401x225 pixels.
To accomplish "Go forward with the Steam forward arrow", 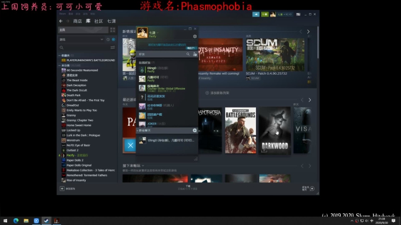I will click(68, 21).
